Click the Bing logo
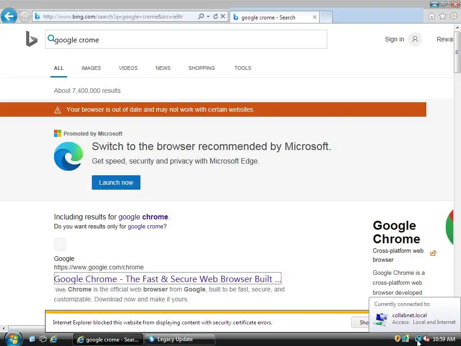Viewport: 461px width, 346px height. click(x=32, y=39)
